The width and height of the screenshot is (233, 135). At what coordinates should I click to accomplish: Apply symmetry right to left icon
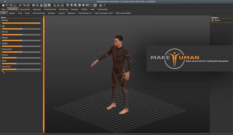pos(55,5)
